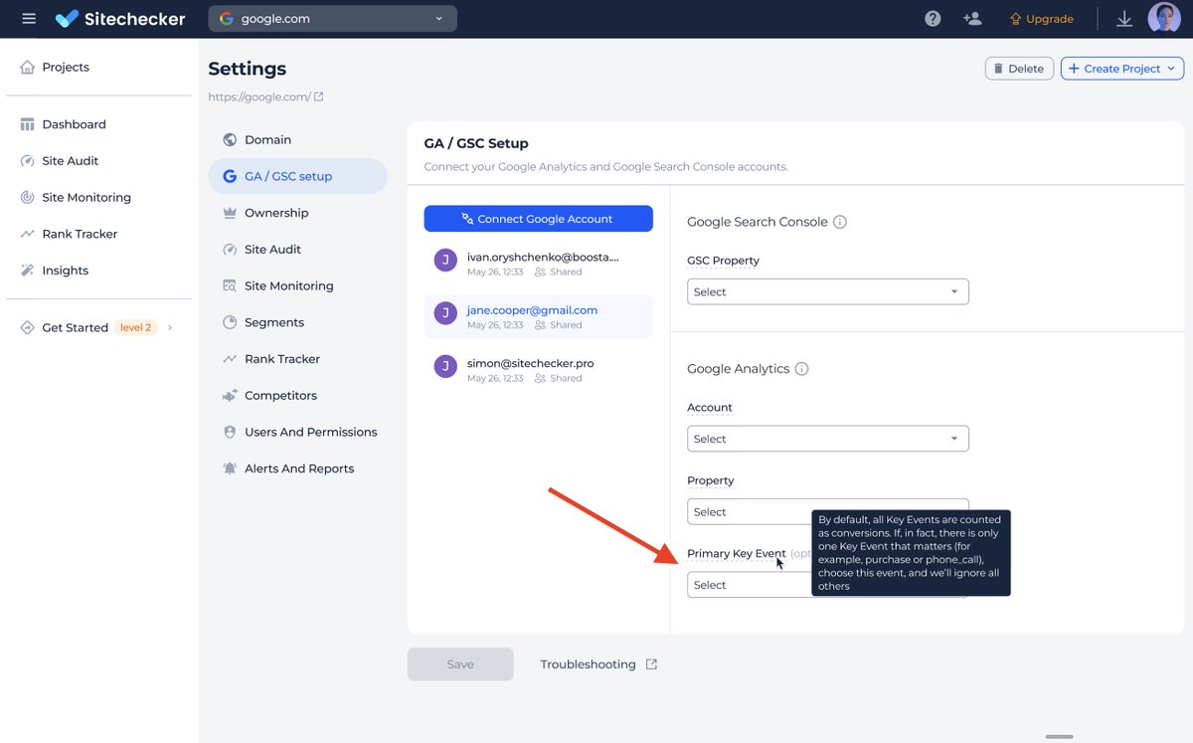
Task: Click the disabled Save button
Action: click(x=460, y=664)
